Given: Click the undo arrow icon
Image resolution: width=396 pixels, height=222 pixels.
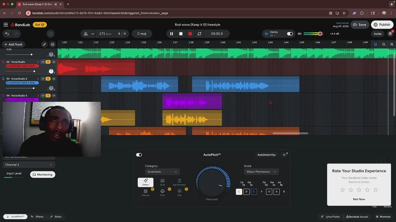Looking at the screenshot, I should 7,34.
